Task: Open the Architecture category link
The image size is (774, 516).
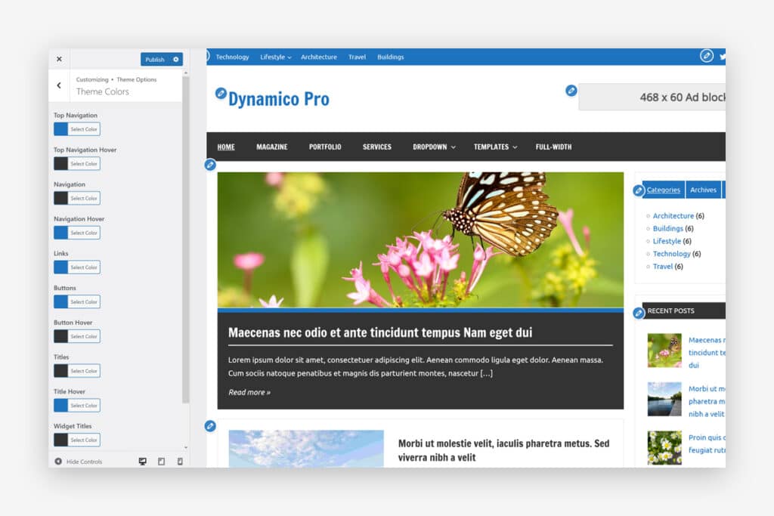Action: tap(673, 215)
